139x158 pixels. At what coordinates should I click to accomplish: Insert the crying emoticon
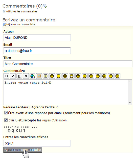[x=117, y=76]
